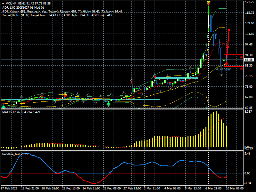Click the 73.00 price scale label

[250, 86]
